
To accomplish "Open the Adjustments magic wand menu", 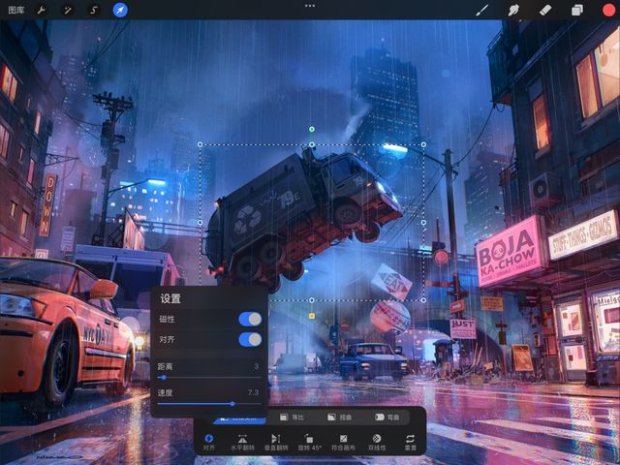I will (68, 10).
